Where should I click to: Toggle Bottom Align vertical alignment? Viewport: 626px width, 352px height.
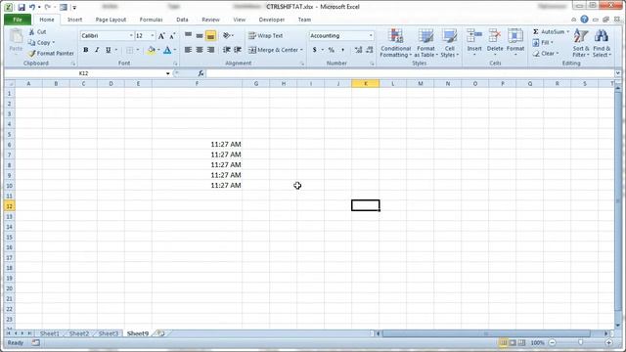[210, 36]
